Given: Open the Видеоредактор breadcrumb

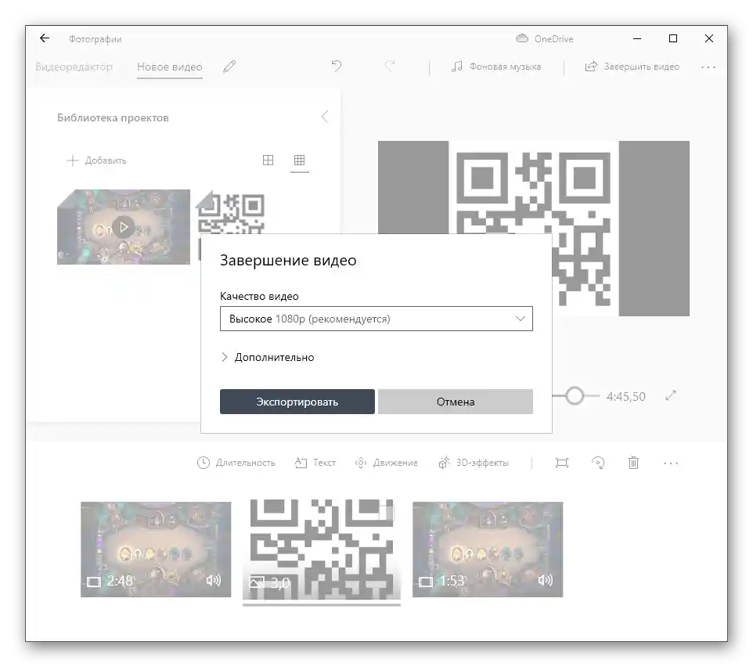Looking at the screenshot, I should pos(74,67).
